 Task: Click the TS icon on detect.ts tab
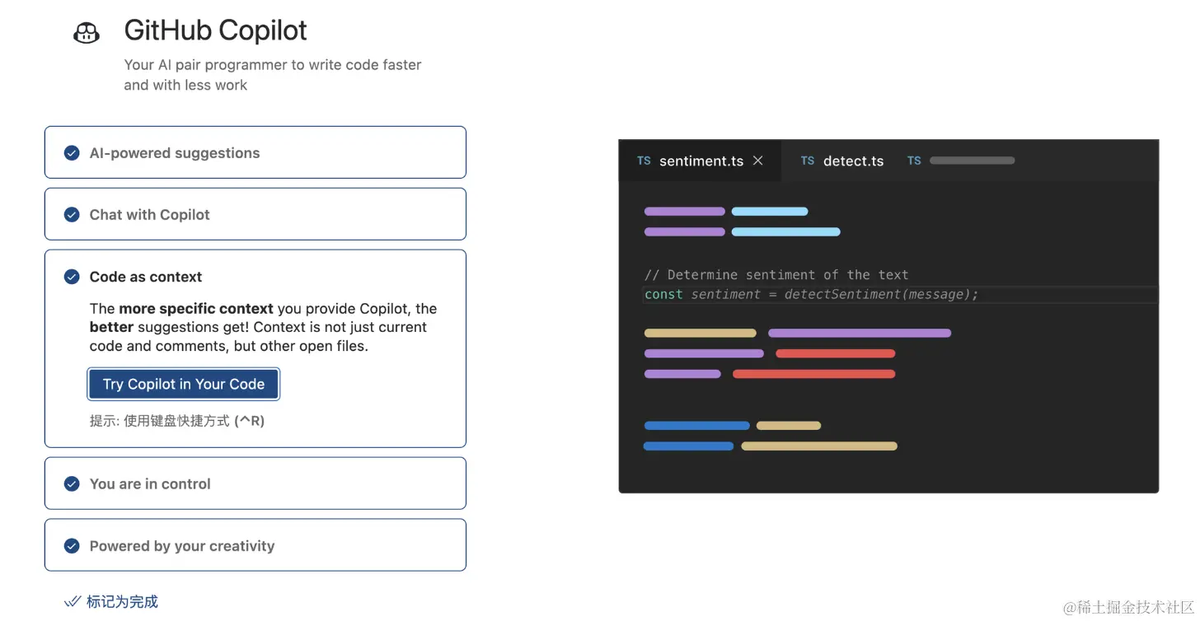(x=808, y=161)
